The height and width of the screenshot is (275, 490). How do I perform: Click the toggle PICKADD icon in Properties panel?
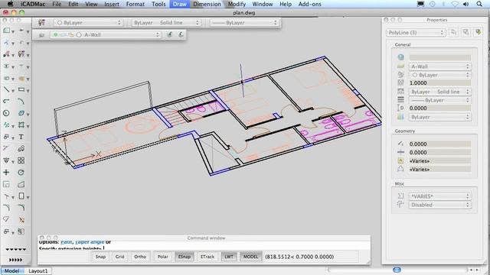pyautogui.click(x=454, y=32)
